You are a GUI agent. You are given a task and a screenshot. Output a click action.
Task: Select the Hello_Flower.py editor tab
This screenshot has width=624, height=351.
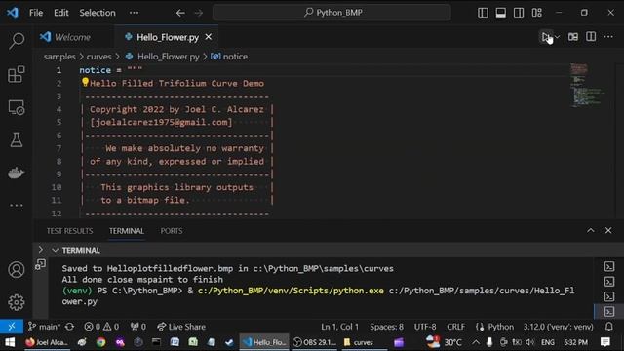[x=167, y=37]
